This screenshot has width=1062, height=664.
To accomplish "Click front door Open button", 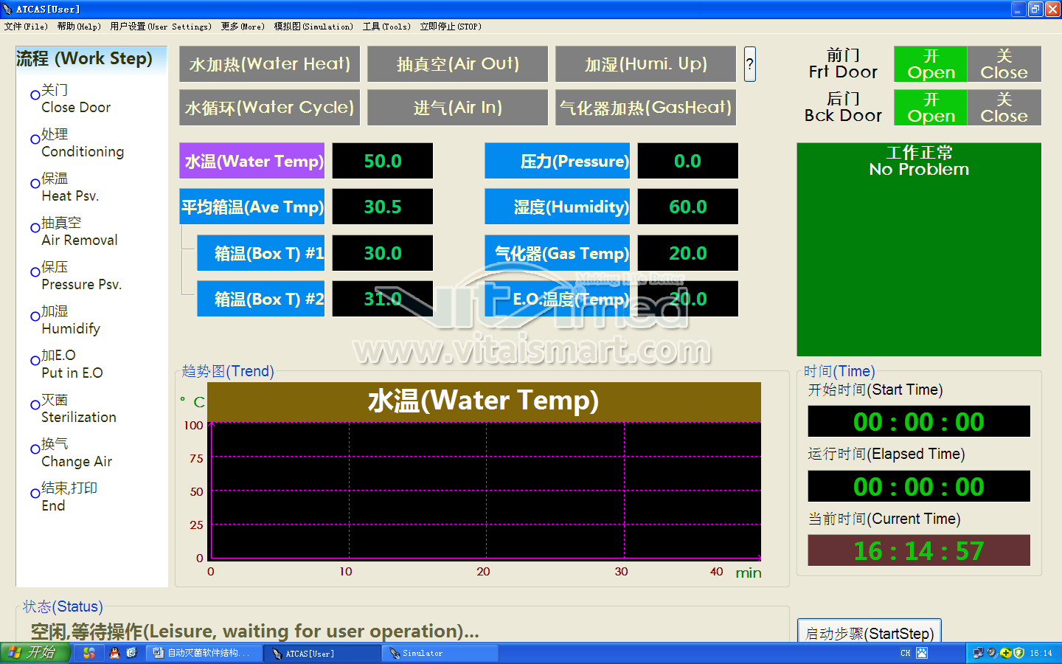I will [930, 64].
